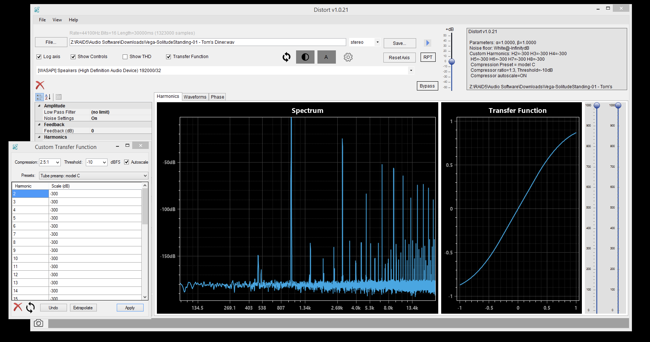Click the Save... button

point(400,43)
